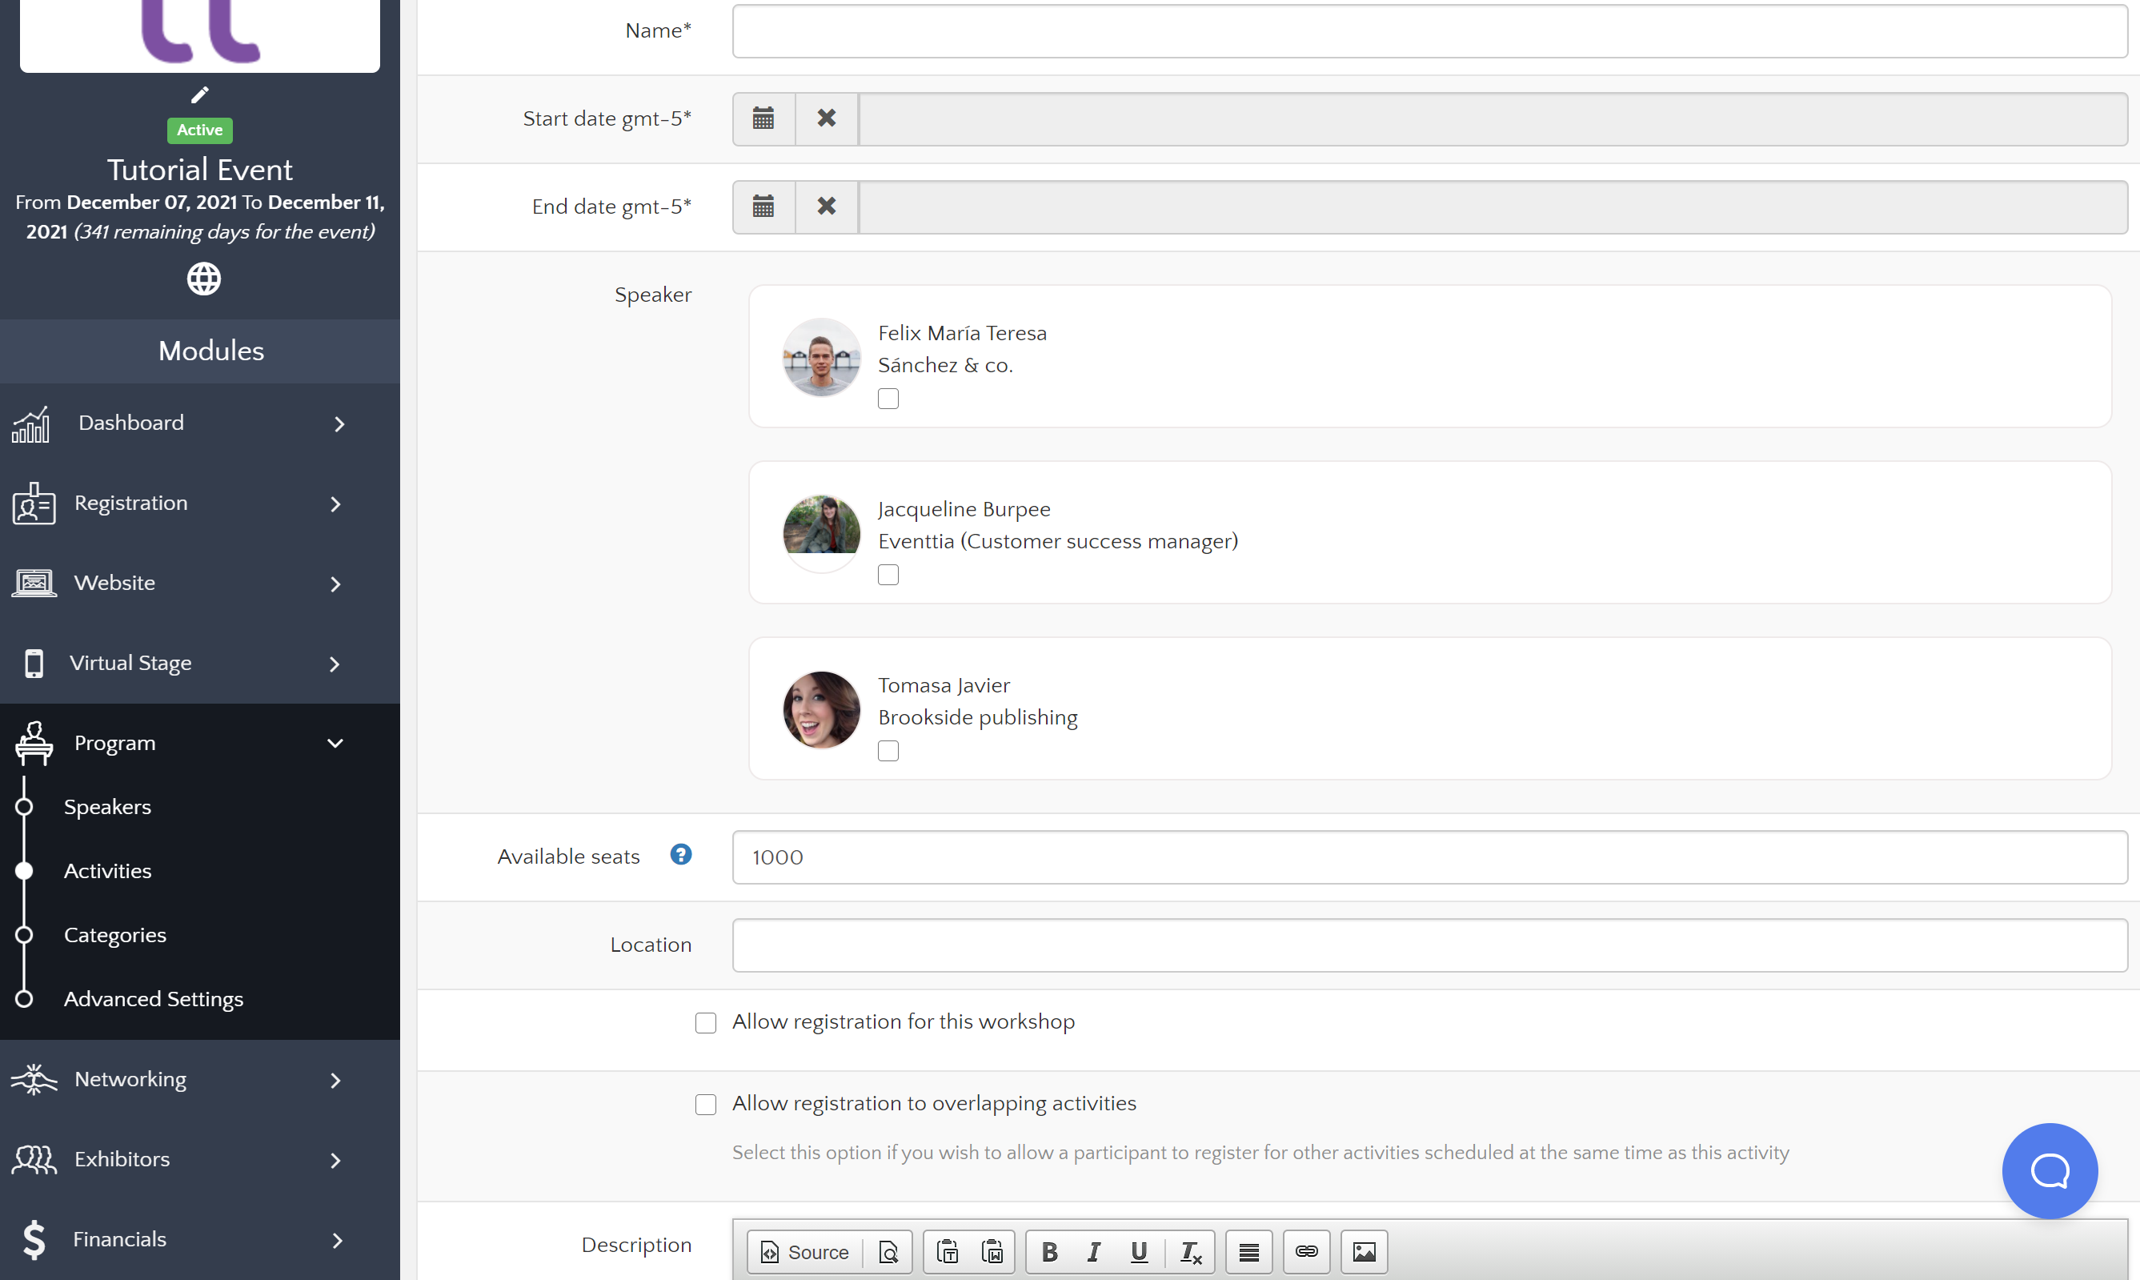Viewport: 2140px width, 1280px height.
Task: Select speaker Felix María Teresa checkbox
Action: pyautogui.click(x=888, y=399)
